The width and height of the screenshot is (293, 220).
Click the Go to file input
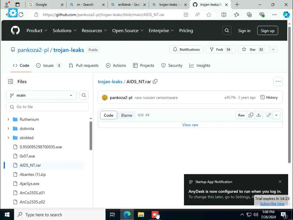[x=47, y=107]
